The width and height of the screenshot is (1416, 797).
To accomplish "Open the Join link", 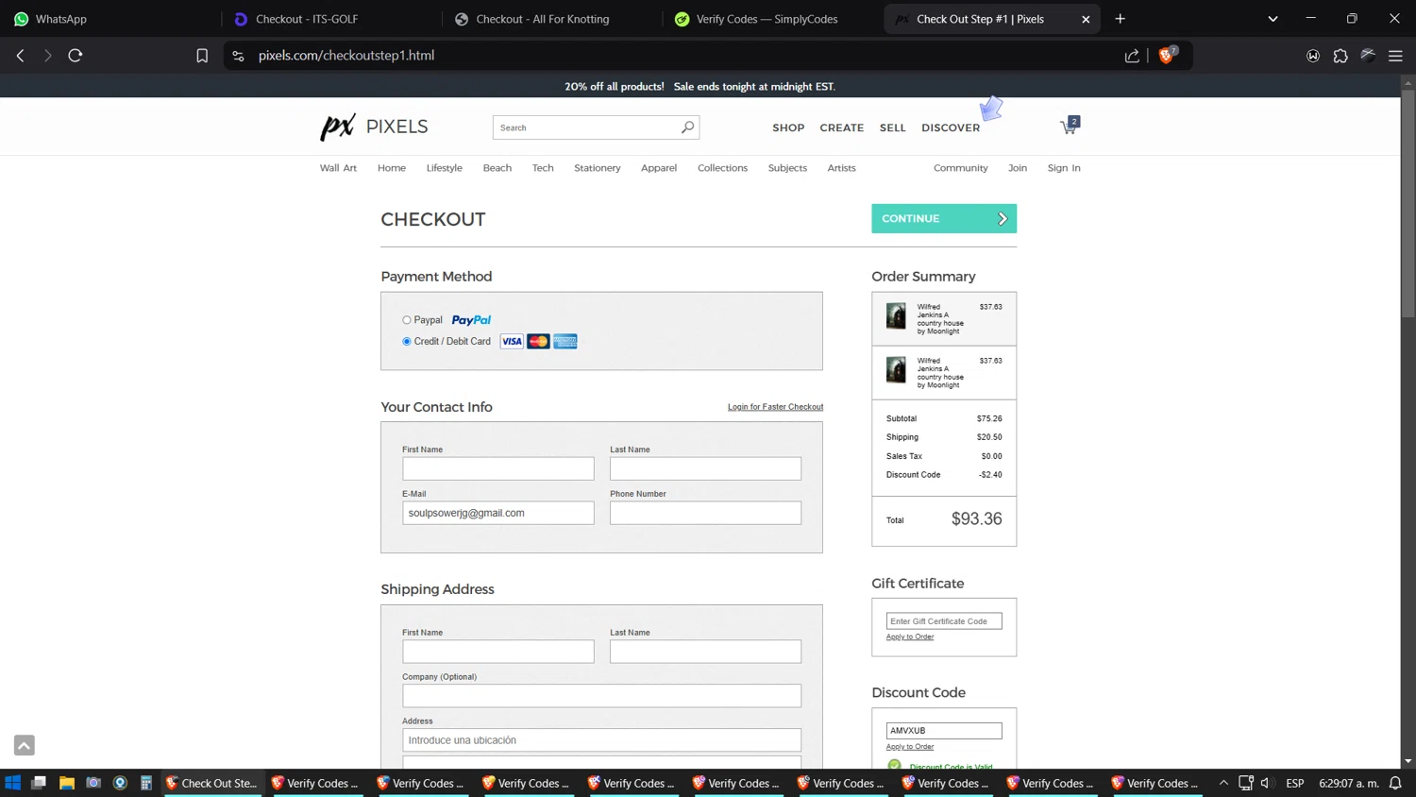I will click(x=1018, y=168).
